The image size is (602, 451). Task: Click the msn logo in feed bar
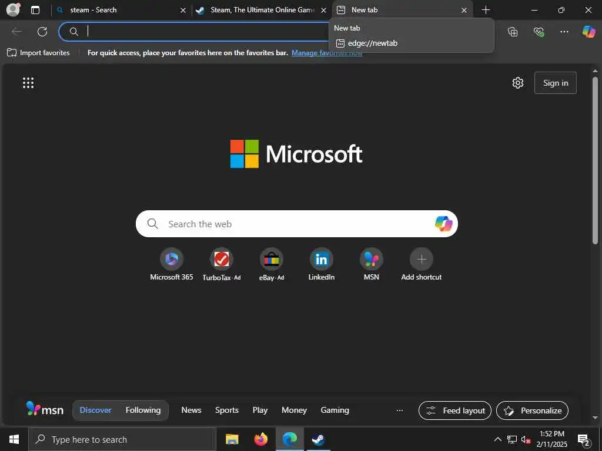pos(45,409)
